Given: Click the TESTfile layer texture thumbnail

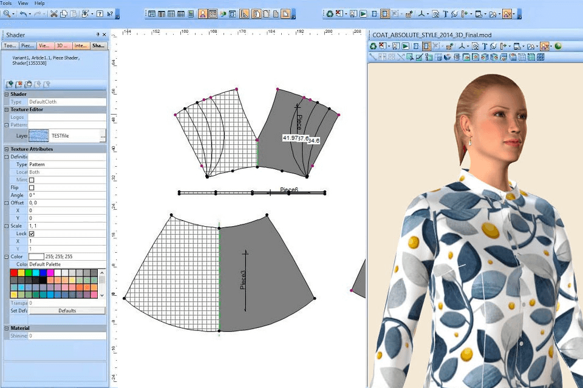Looking at the screenshot, I should click(x=39, y=136).
